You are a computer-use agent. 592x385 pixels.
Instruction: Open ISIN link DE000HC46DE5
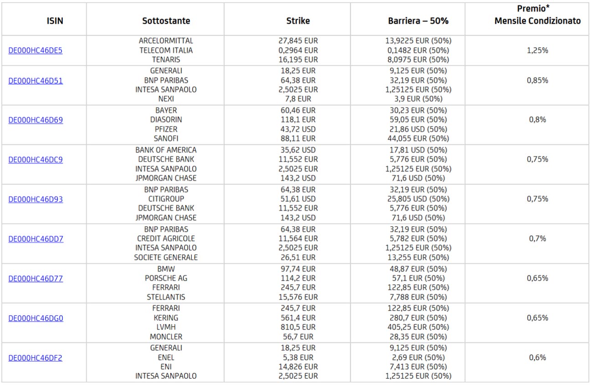point(35,51)
